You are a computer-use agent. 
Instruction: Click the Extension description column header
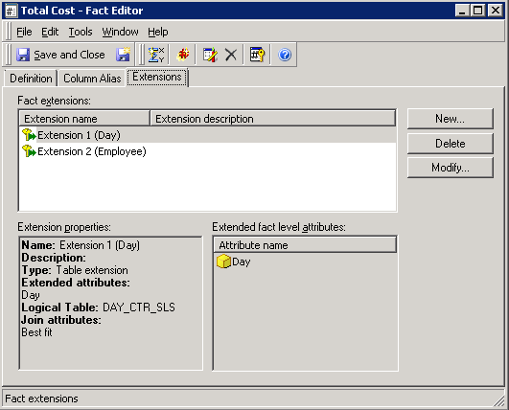point(273,119)
